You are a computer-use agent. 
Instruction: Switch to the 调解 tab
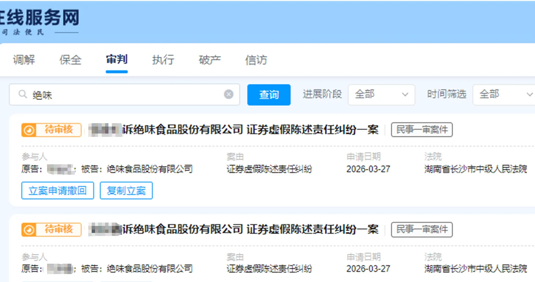(x=24, y=60)
